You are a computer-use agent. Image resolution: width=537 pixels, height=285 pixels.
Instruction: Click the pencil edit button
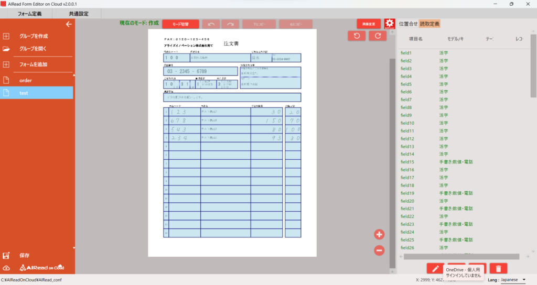435,269
